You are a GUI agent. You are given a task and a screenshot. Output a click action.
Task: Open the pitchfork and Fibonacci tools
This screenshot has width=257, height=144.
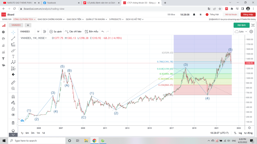(13, 45)
